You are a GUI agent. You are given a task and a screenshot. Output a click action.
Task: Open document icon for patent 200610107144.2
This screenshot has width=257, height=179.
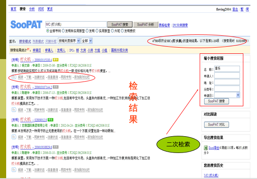tap(14, 109)
